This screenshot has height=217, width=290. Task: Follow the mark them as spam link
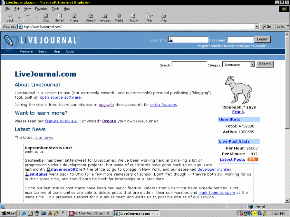coord(217,193)
